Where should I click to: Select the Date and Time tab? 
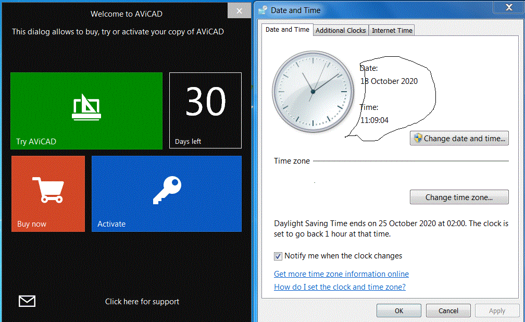coord(287,30)
